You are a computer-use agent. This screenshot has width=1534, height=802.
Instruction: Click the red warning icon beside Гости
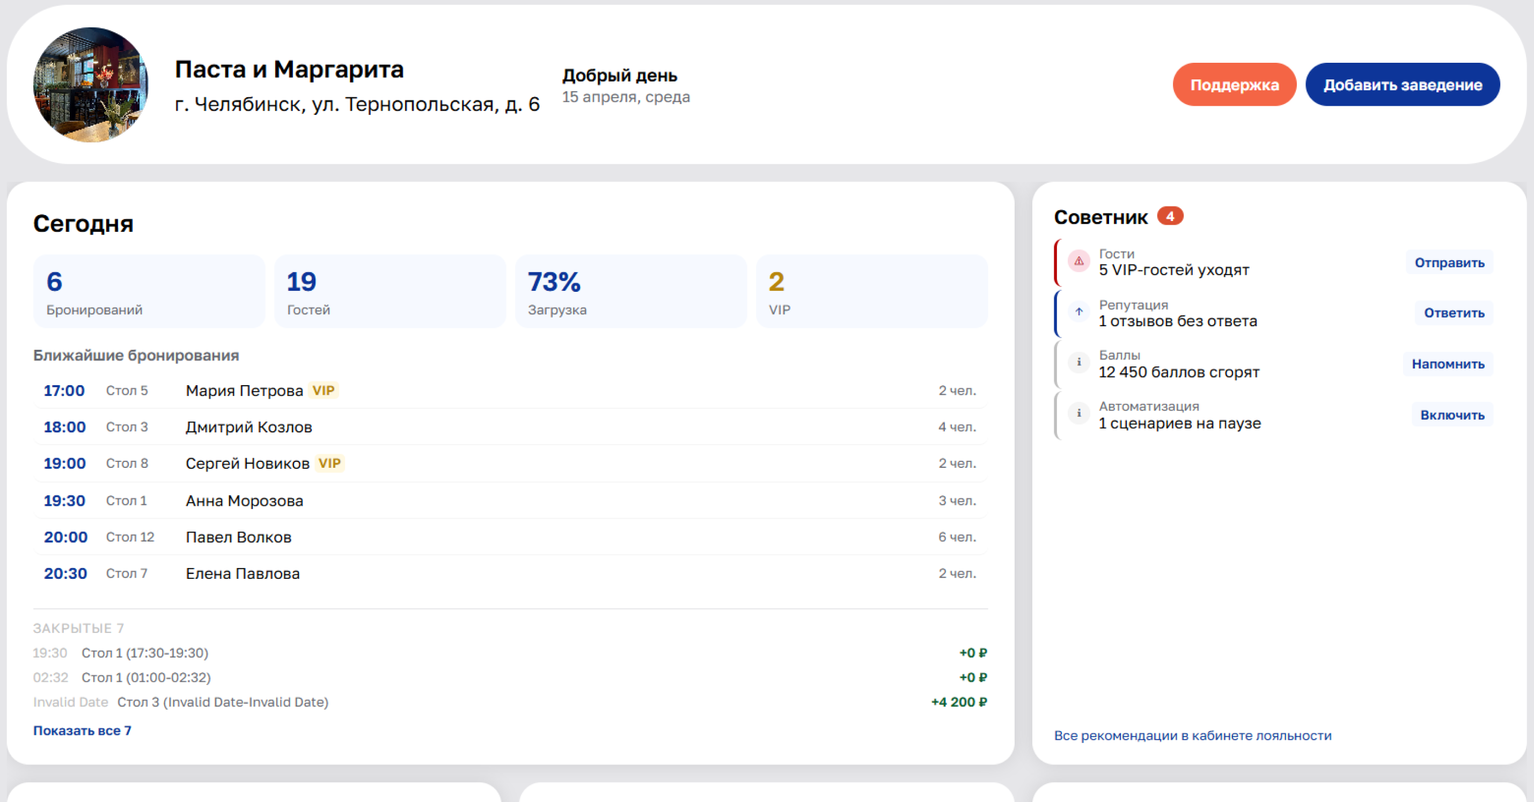[x=1078, y=261]
